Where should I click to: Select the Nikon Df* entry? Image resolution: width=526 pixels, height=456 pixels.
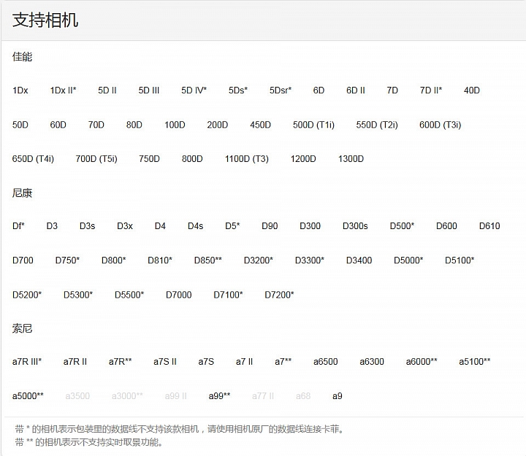[18, 226]
